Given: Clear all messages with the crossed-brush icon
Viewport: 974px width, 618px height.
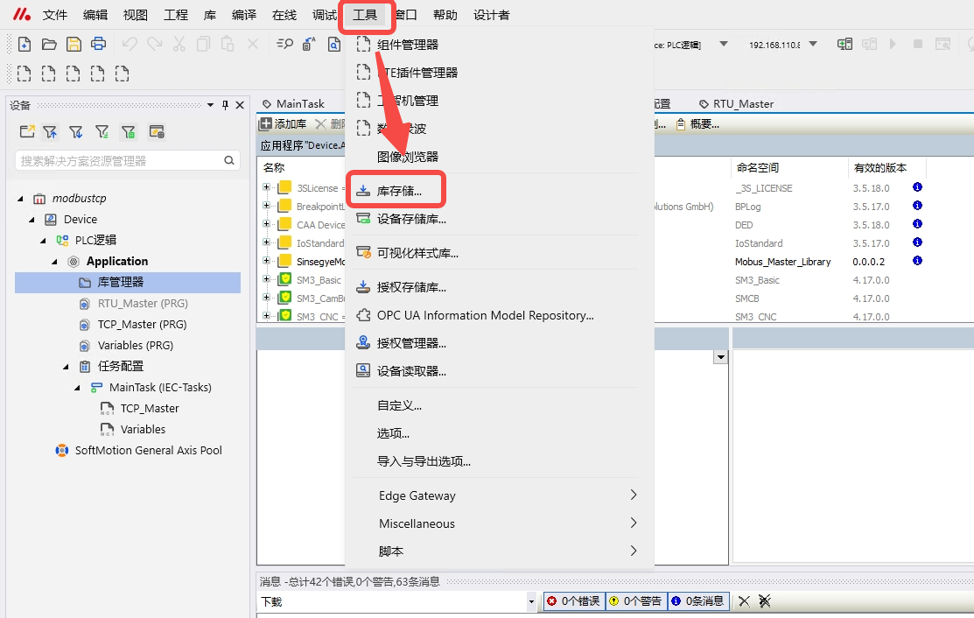Looking at the screenshot, I should tap(765, 600).
